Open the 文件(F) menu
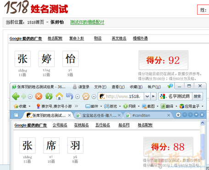Image resolution: width=209 pixels, height=170 pixels. tap(100, 87)
